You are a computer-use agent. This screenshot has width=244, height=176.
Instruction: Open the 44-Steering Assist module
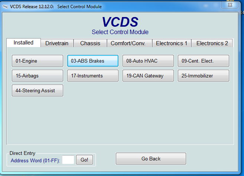38,90
